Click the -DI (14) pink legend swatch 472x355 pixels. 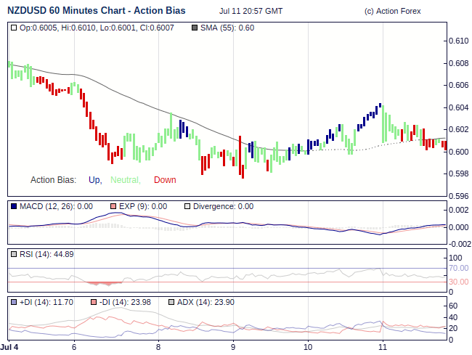(x=92, y=302)
